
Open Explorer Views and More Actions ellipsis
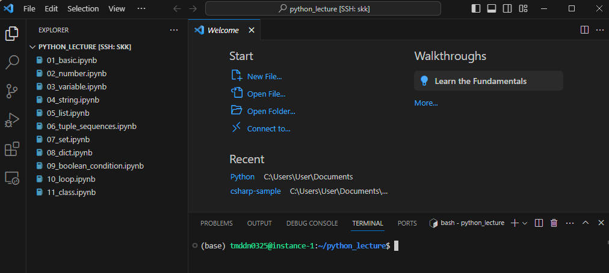tap(174, 30)
